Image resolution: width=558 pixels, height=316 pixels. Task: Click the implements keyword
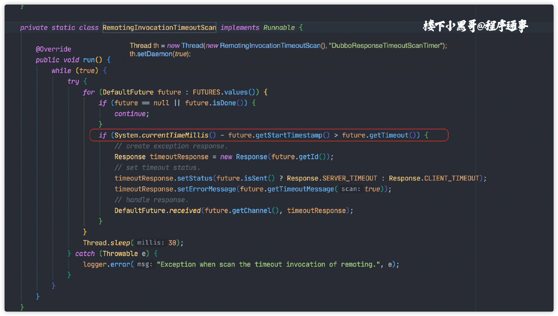240,28
